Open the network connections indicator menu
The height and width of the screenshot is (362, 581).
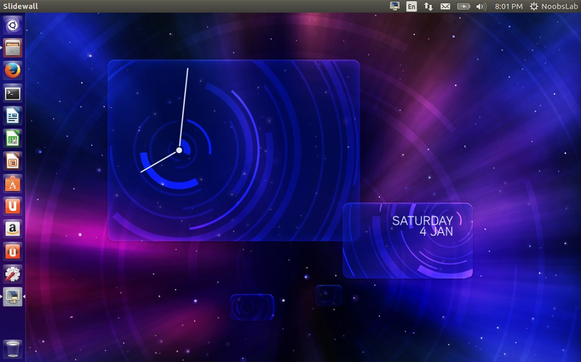[428, 6]
